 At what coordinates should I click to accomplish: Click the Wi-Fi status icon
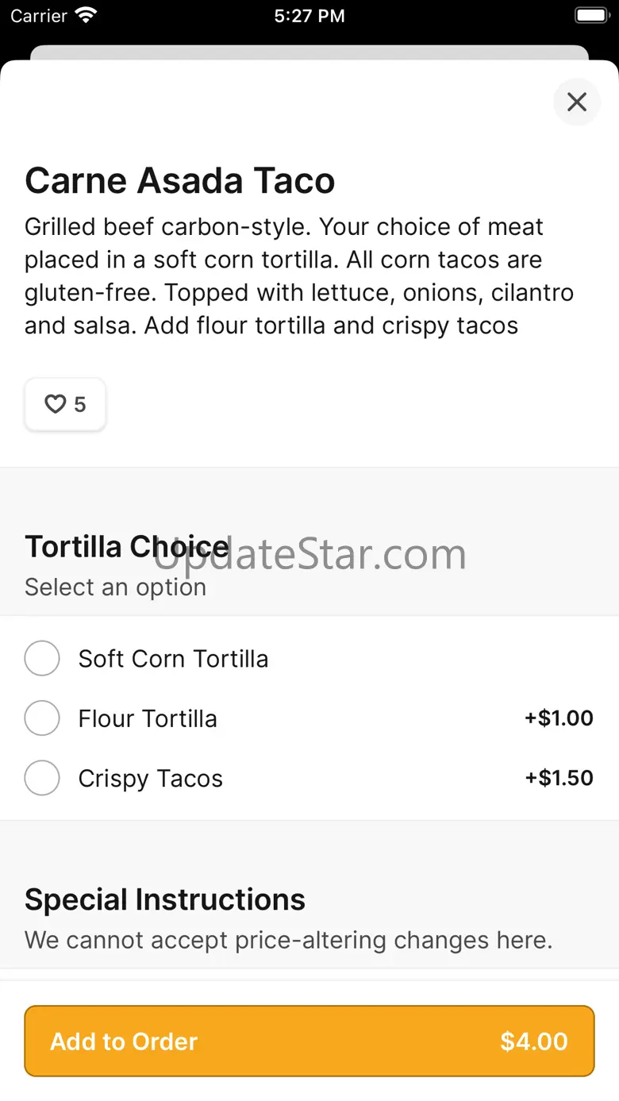pyautogui.click(x=85, y=15)
